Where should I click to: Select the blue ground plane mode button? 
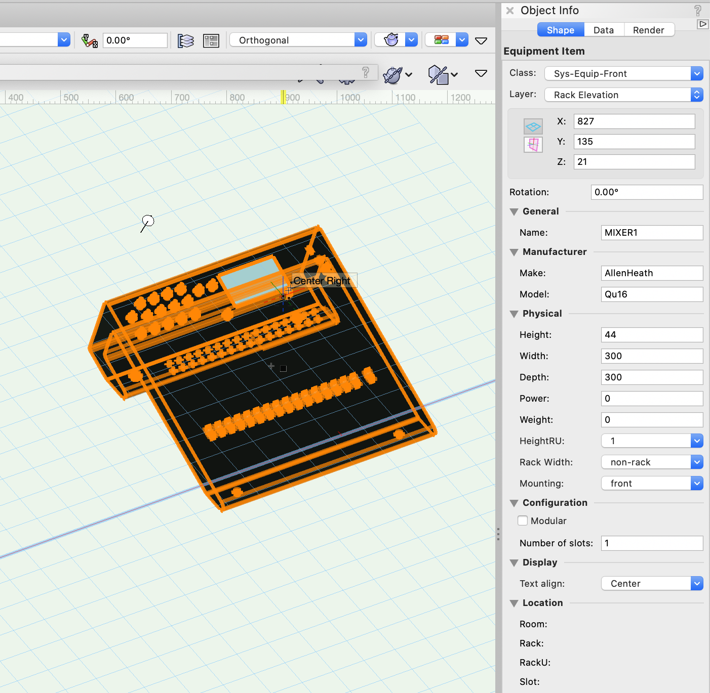click(x=533, y=126)
